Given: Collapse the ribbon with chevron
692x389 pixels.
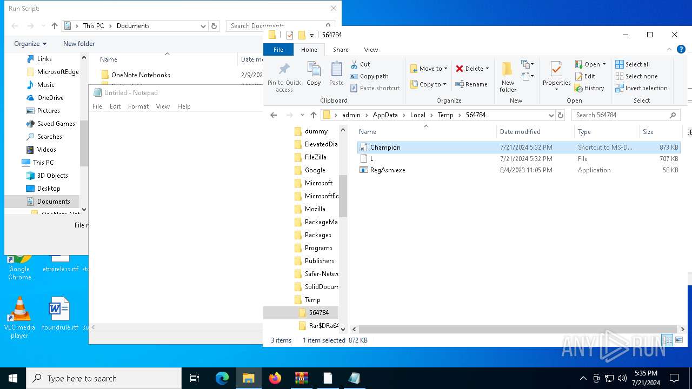Looking at the screenshot, I should click(x=669, y=49).
